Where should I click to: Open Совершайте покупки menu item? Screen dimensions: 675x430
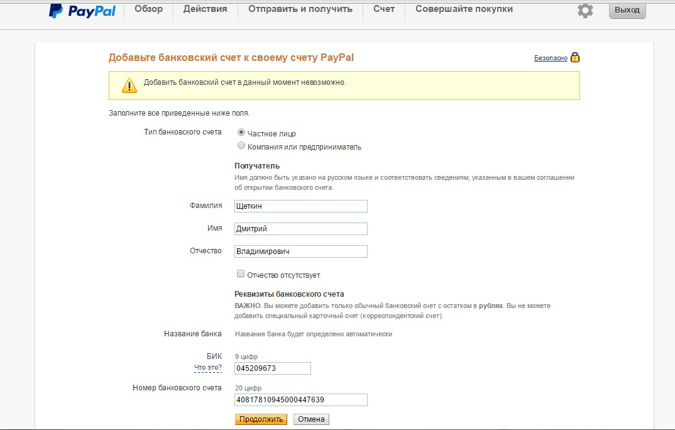464,9
